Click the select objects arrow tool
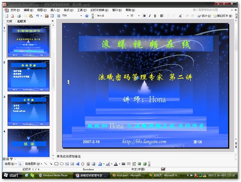This screenshot has width=241, height=182. 20,164
